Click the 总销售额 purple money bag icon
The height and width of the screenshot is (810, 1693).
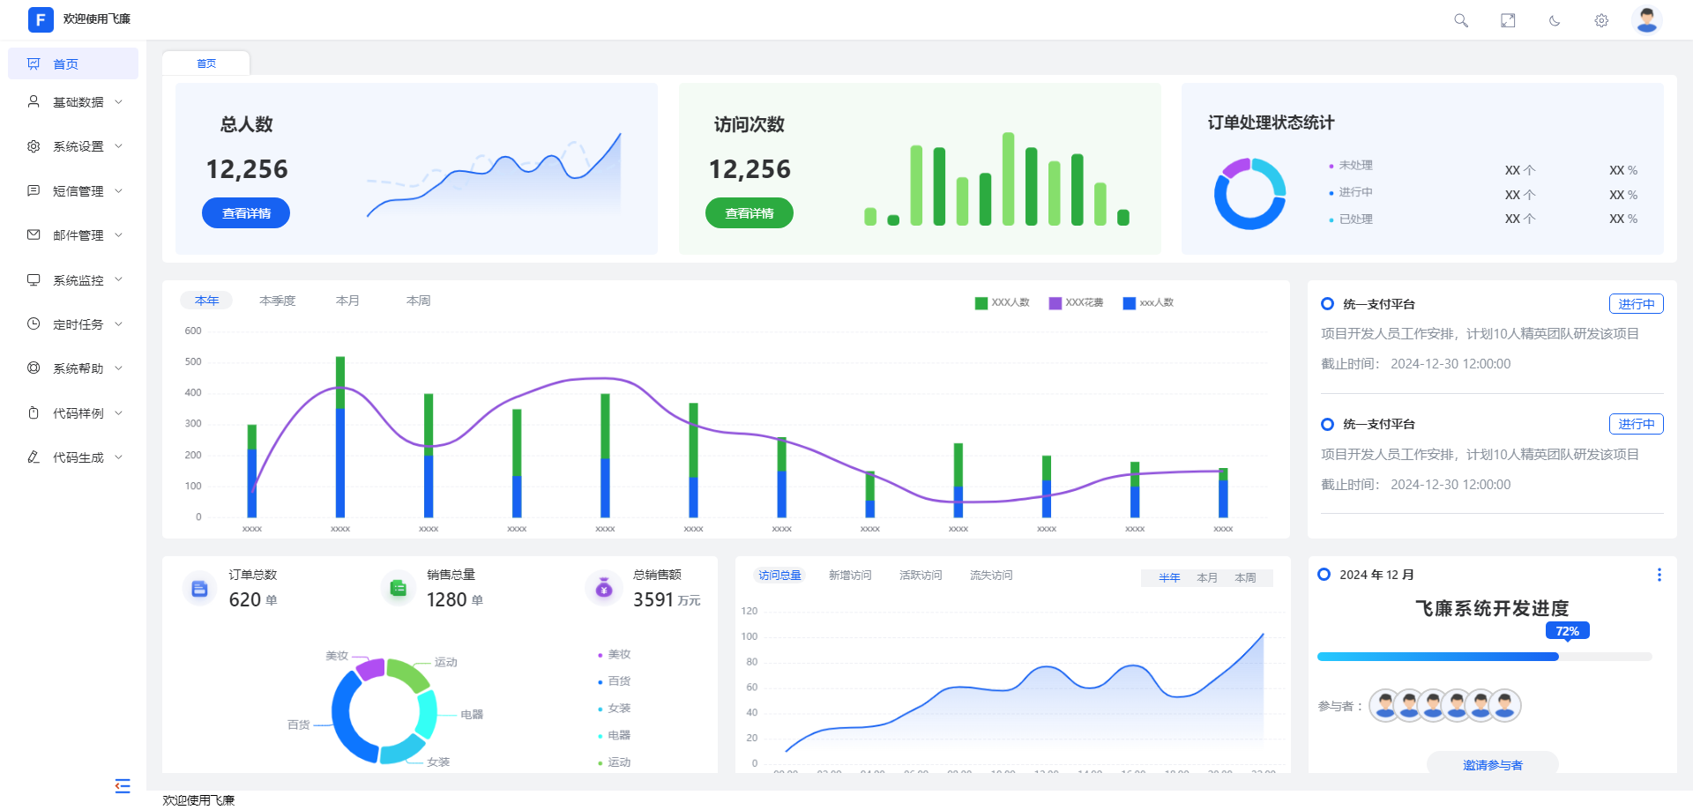coord(604,588)
